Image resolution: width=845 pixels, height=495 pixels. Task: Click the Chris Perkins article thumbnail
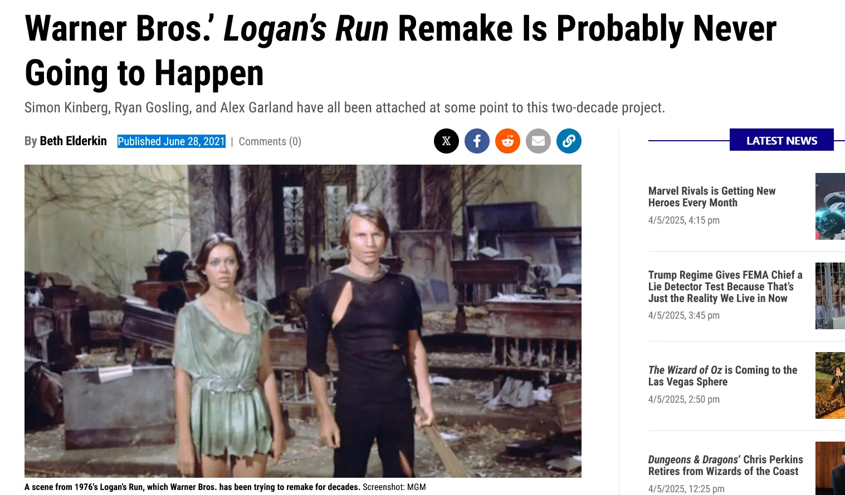tap(830, 468)
